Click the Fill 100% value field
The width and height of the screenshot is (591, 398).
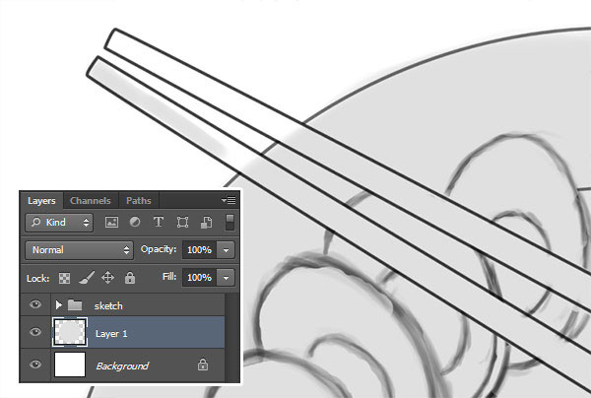click(199, 278)
